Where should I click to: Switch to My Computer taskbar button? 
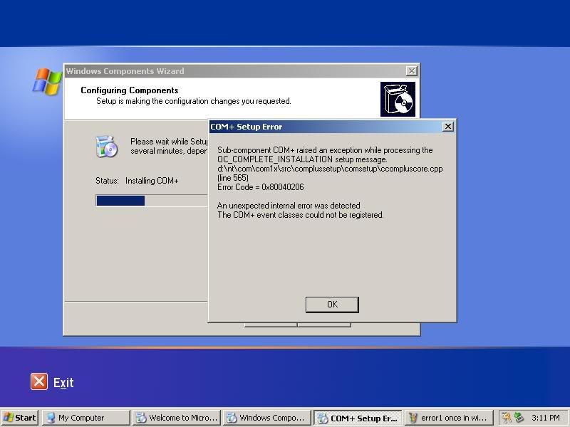click(x=85, y=418)
